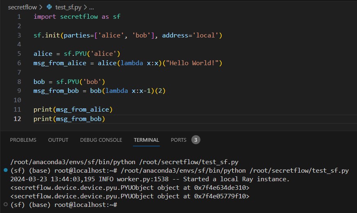Click the bob = sf.PYU('bob') line
Viewport: 357px width, 213px height.
coord(69,82)
